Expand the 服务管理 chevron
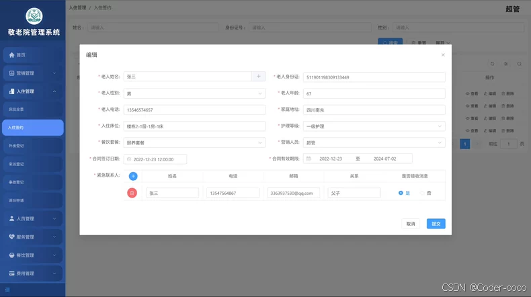The image size is (531, 297). click(x=54, y=237)
